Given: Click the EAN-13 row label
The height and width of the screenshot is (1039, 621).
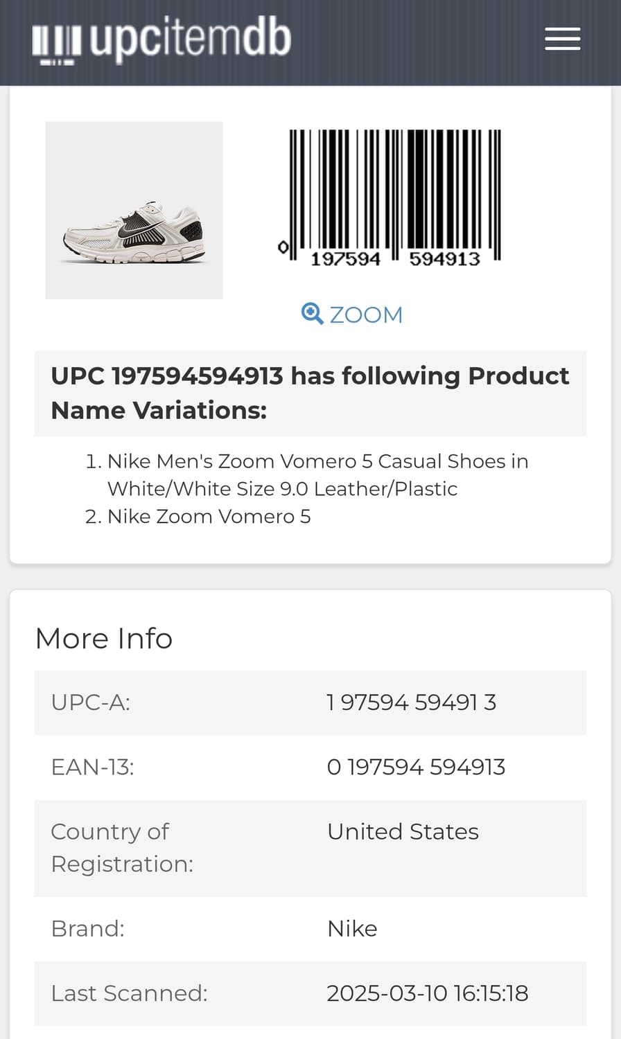Looking at the screenshot, I should tap(93, 767).
